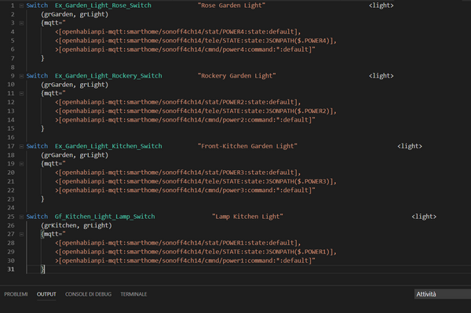Click the <light> icon tag on line 17
The height and width of the screenshot is (313, 471).
coord(410,146)
